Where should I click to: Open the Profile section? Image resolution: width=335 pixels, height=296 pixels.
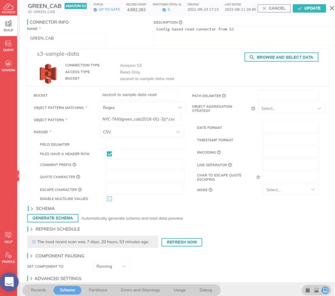click(8, 258)
